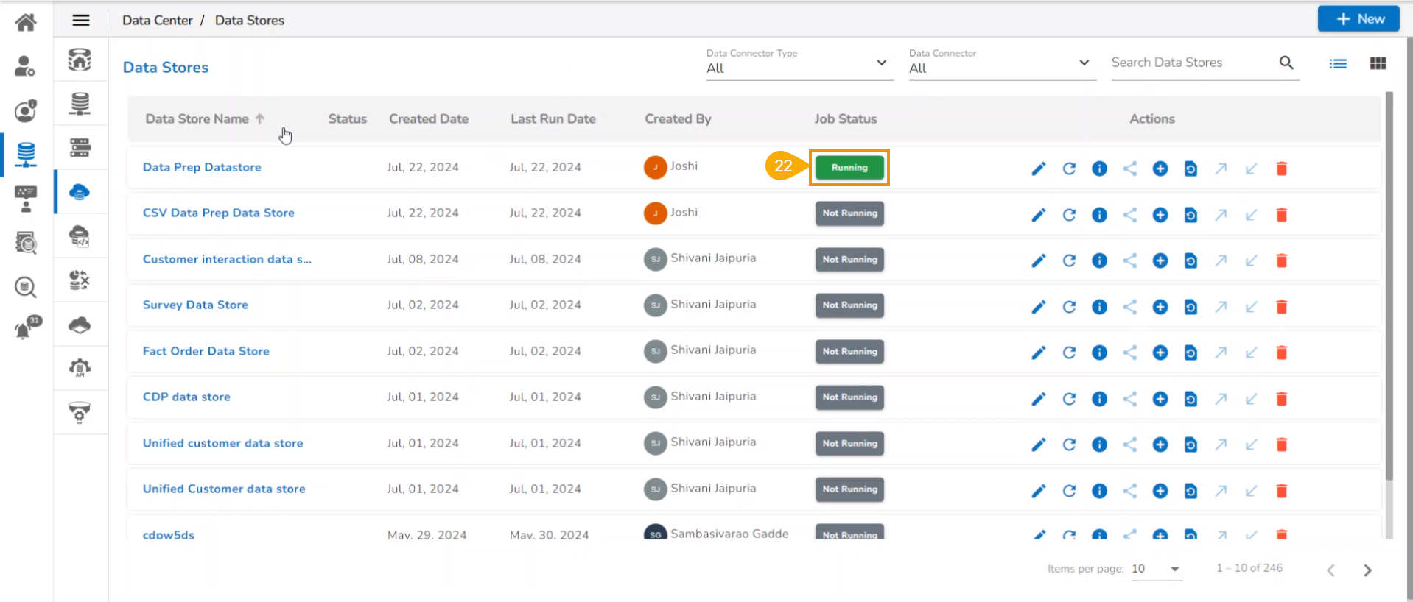Open the Data Prep Datastore link
The image size is (1413, 602).
coord(202,167)
